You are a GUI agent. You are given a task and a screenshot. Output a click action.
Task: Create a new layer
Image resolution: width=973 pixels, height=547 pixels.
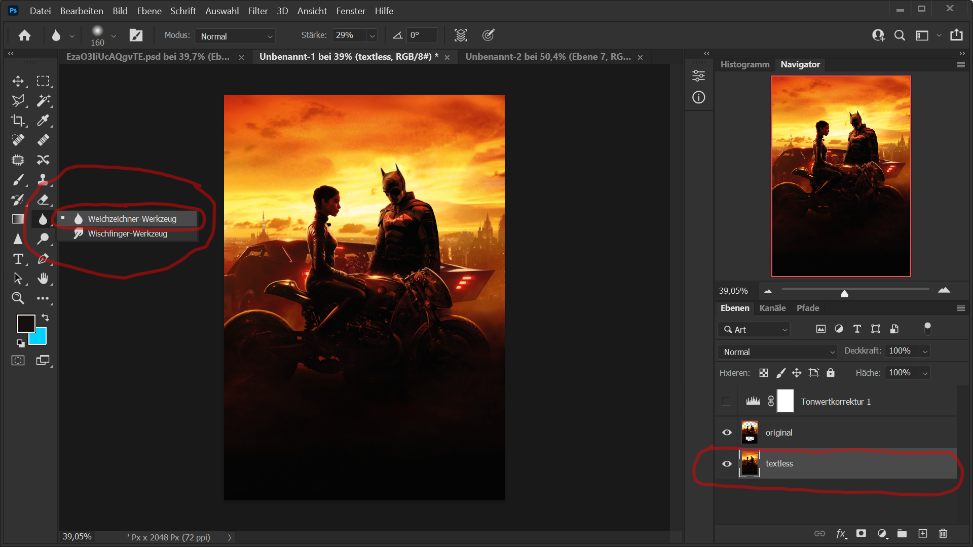(x=923, y=533)
